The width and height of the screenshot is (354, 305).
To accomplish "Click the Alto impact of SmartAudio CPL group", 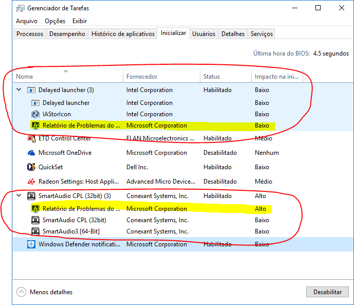I will point(260,196).
